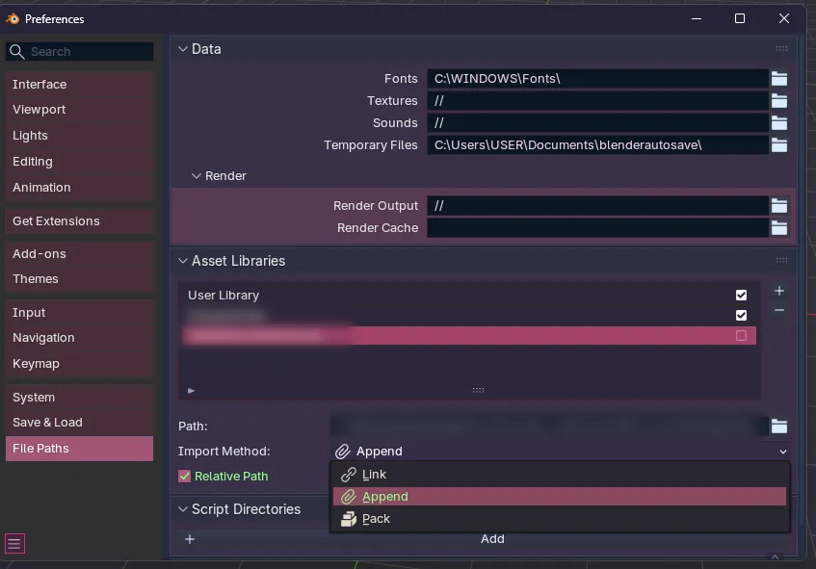The image size is (816, 569).
Task: Edit the Textures path field
Action: point(597,101)
